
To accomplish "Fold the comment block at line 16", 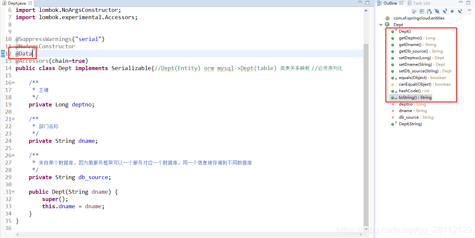I will (13, 83).
